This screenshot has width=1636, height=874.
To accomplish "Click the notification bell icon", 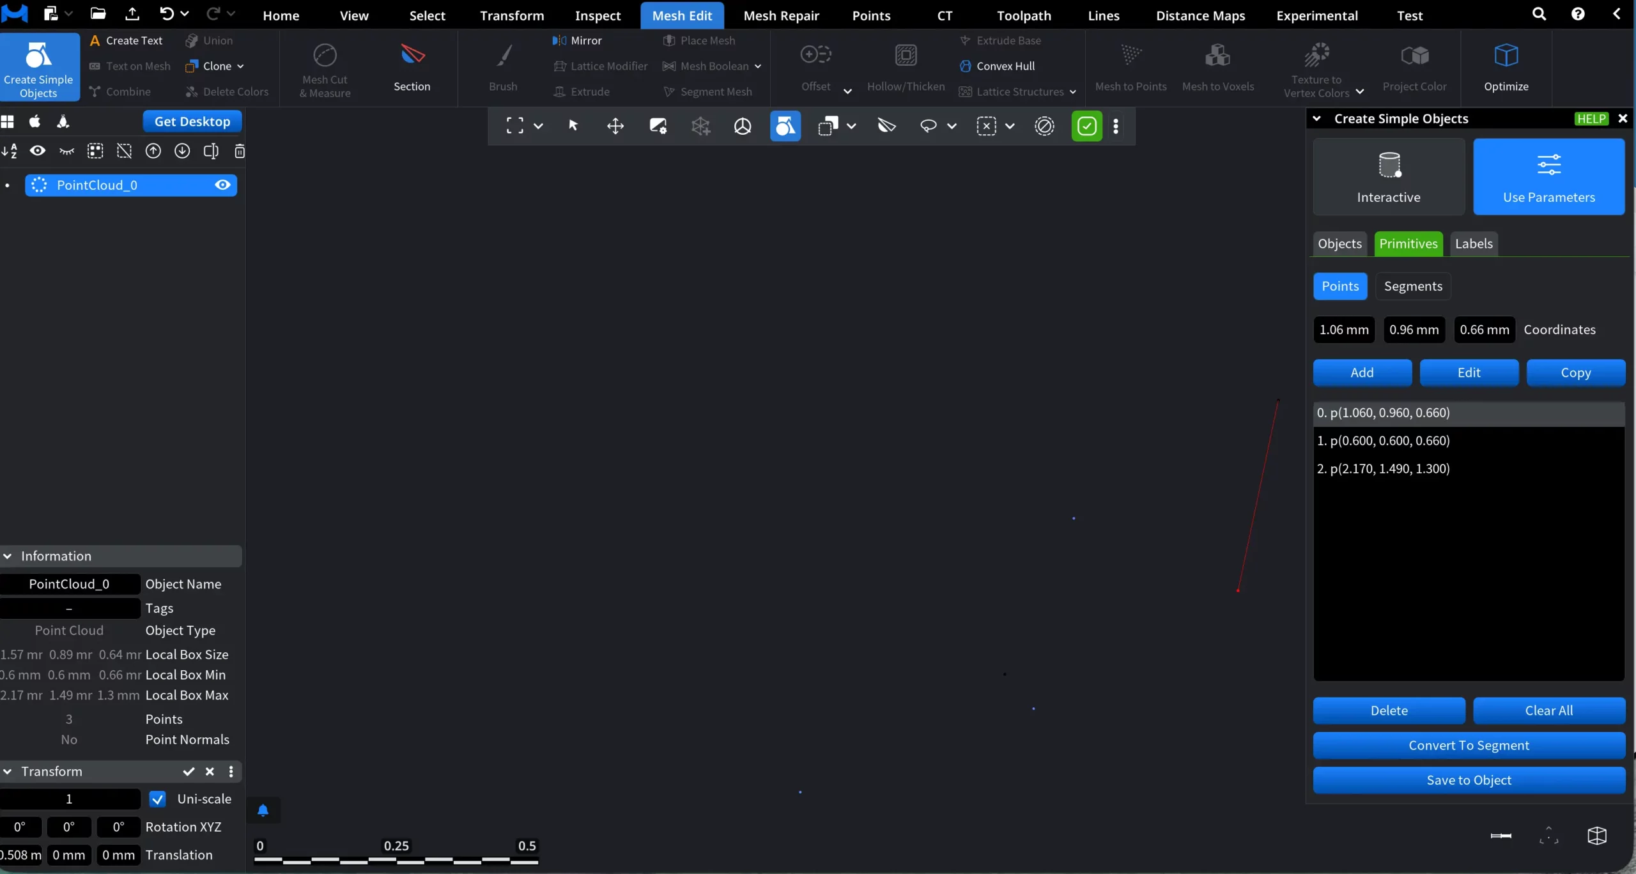I will click(x=263, y=811).
